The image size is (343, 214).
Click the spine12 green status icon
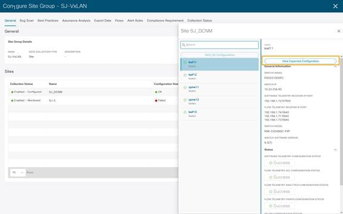coord(185,100)
